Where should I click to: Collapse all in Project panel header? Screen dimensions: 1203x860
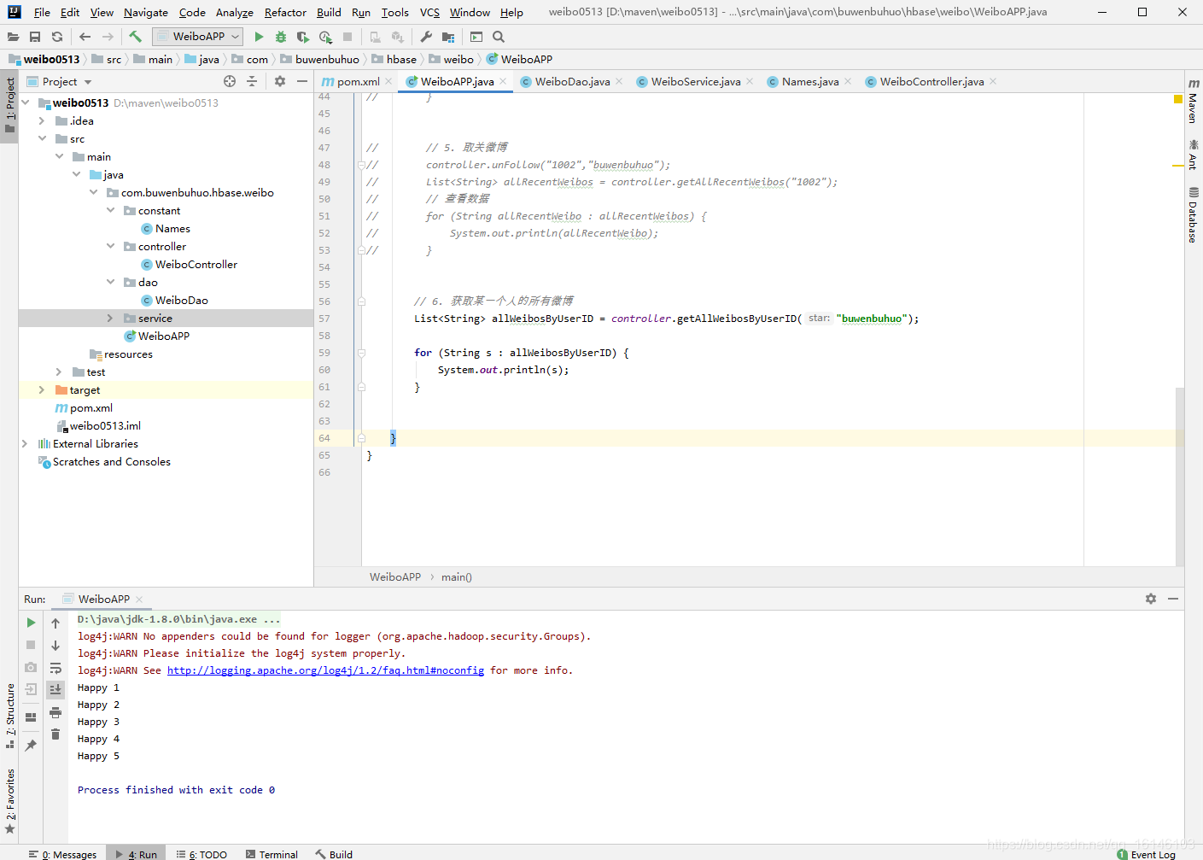click(251, 81)
